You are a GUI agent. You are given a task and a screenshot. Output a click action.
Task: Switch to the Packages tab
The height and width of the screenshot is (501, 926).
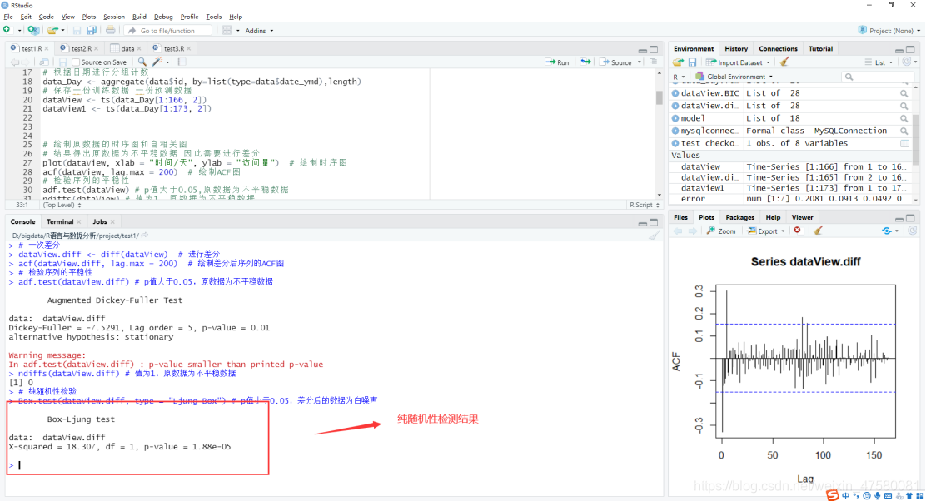pyautogui.click(x=740, y=217)
